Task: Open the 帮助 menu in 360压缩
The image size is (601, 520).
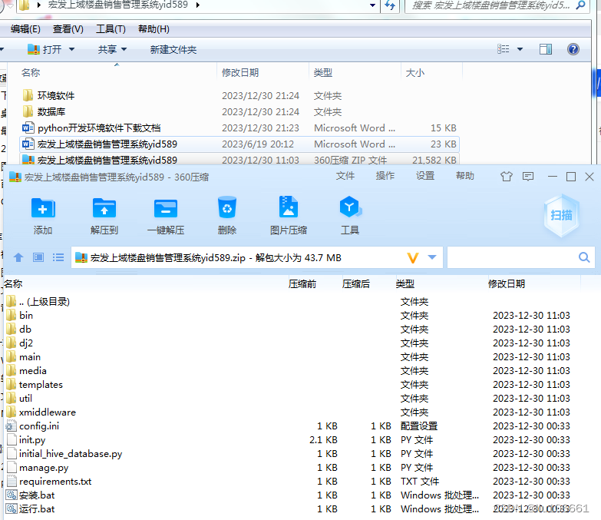Action: click(x=465, y=176)
